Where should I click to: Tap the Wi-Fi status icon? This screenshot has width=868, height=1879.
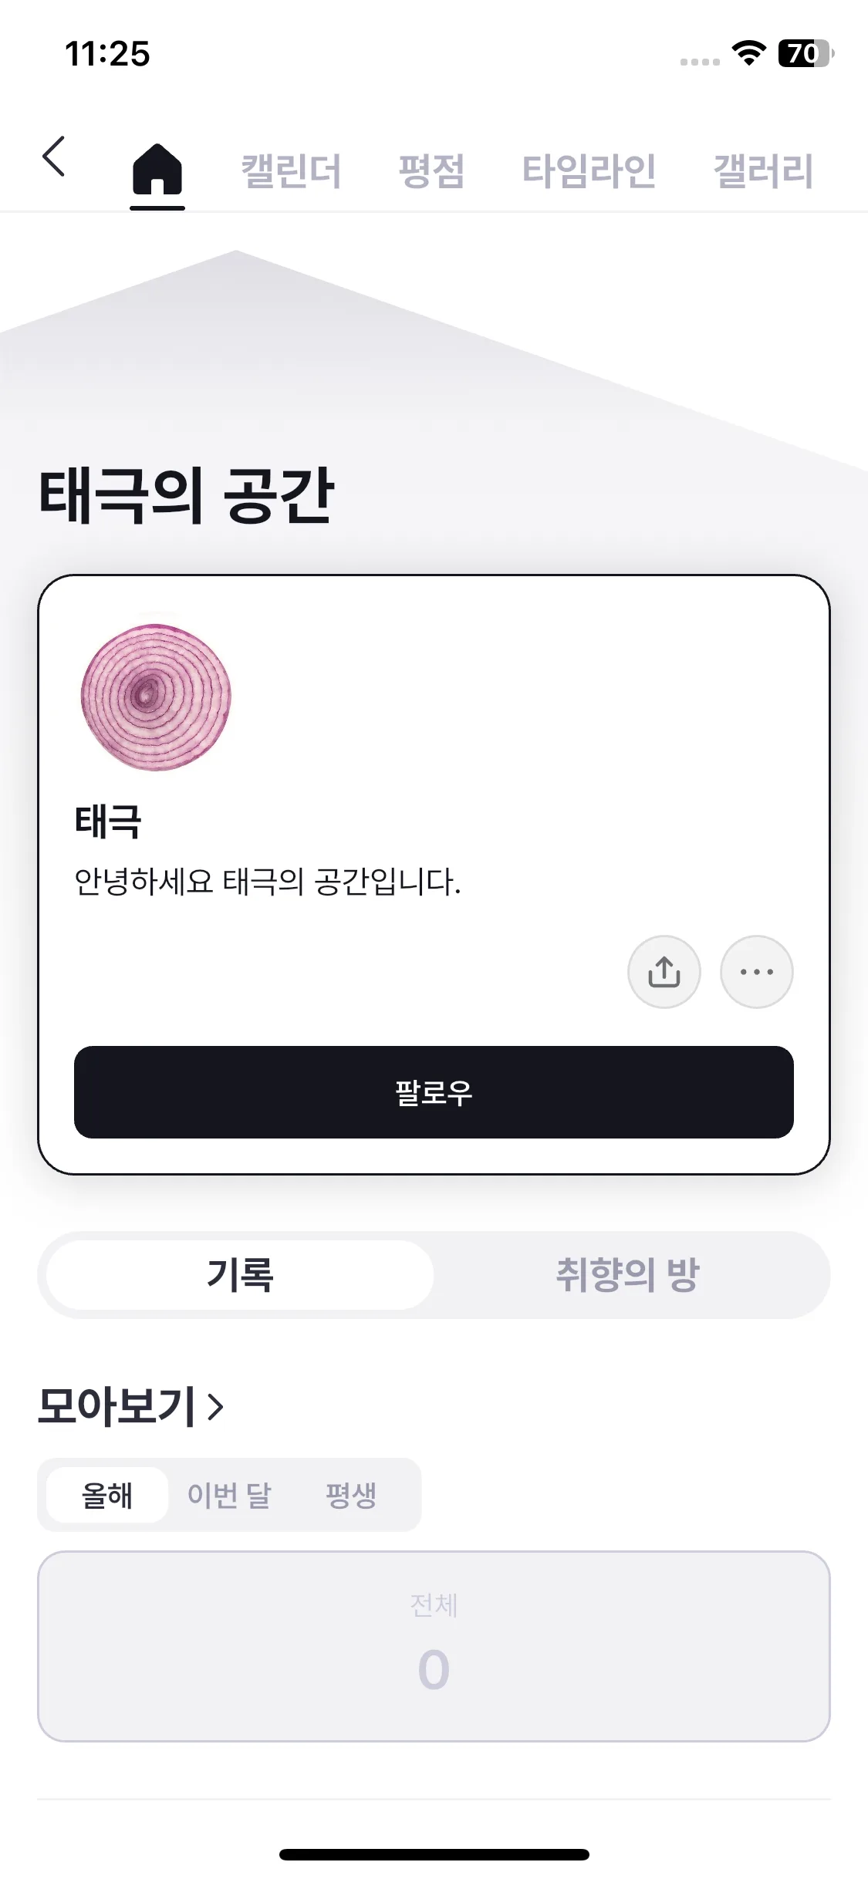click(x=748, y=53)
